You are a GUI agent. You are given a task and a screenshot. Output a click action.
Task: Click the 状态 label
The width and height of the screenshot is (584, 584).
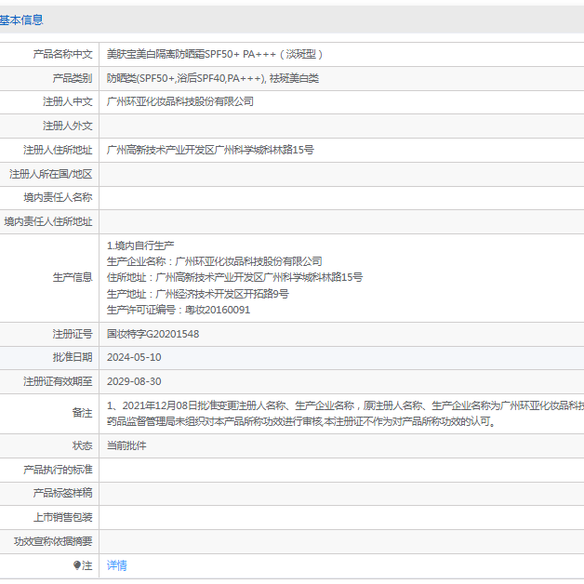click(x=82, y=445)
